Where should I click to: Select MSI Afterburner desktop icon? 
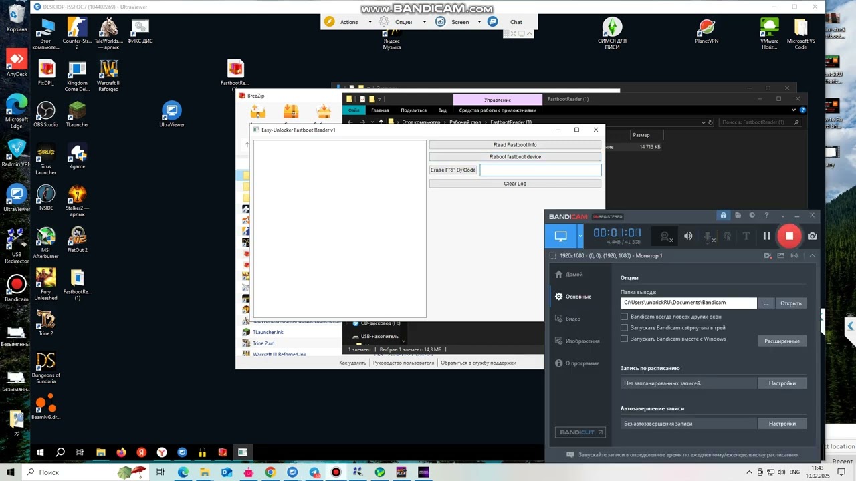pyautogui.click(x=45, y=243)
